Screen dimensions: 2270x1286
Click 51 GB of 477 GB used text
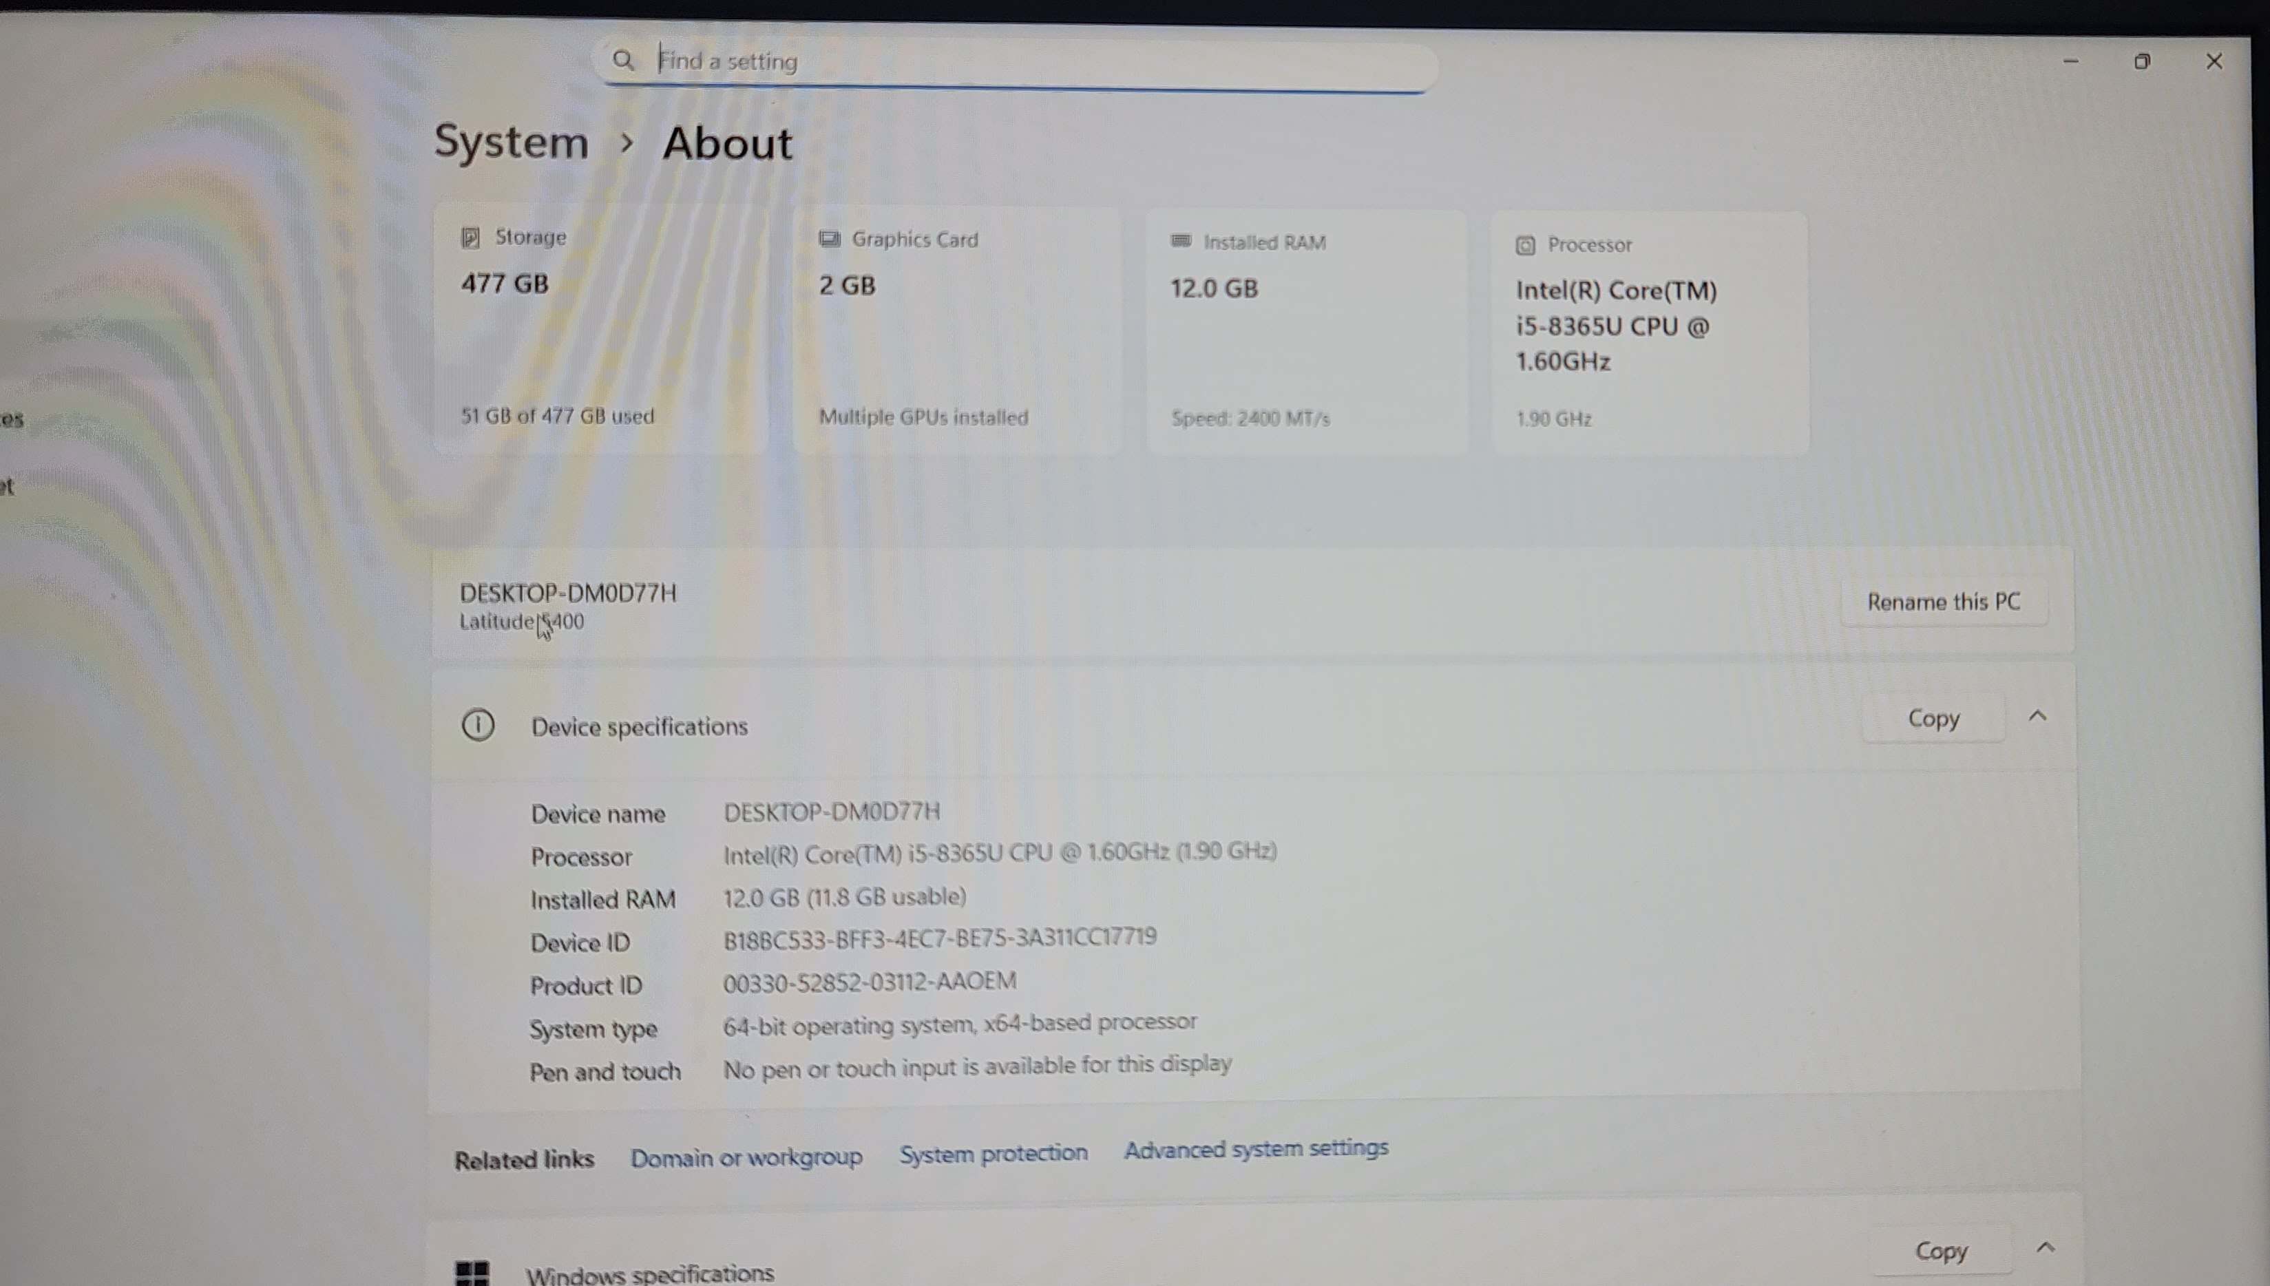tap(557, 416)
